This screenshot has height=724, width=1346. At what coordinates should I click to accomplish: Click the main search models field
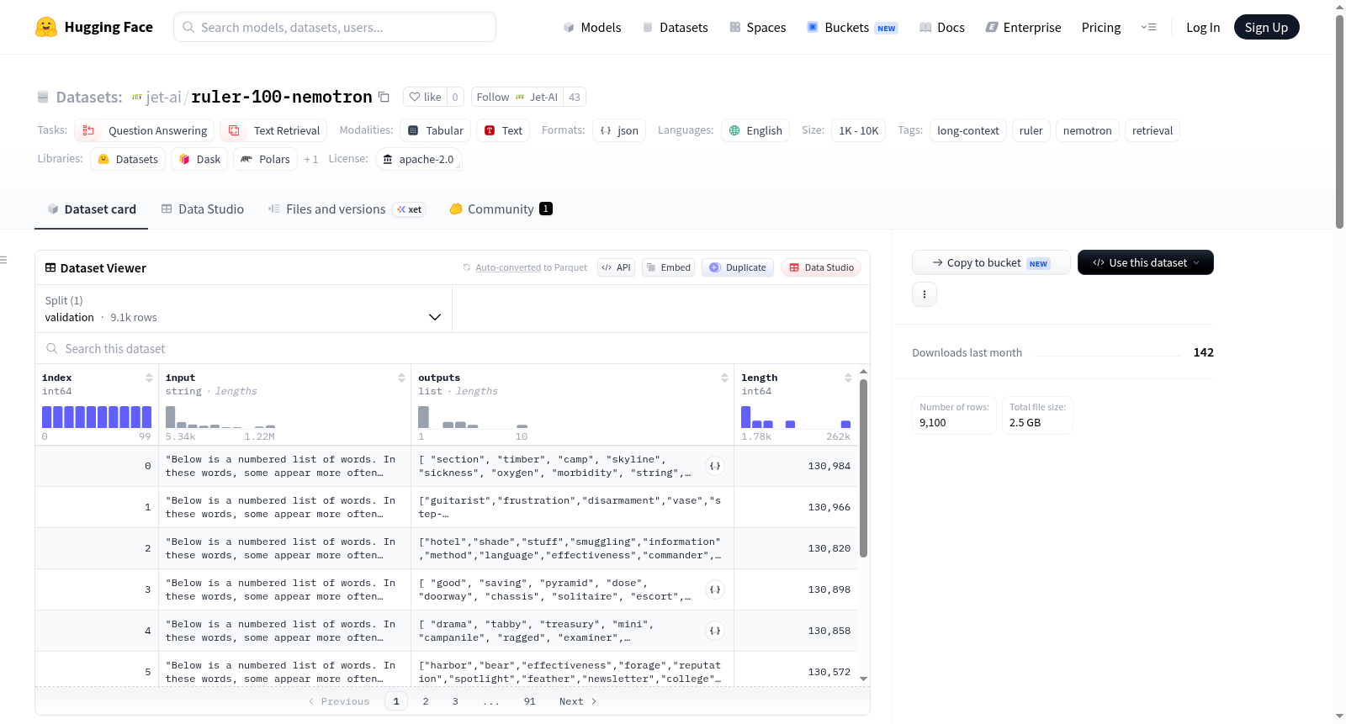(x=335, y=27)
